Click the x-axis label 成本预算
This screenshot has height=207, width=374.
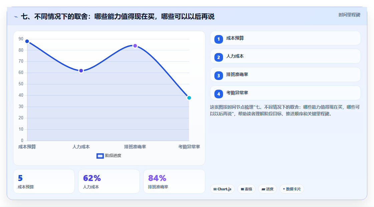(x=27, y=147)
